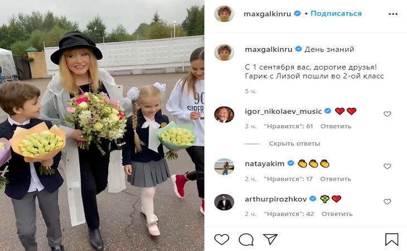Viewport: 407px width, 251px height.
Task: Reply to arthurpirozhkov's comment
Action: 337,214
